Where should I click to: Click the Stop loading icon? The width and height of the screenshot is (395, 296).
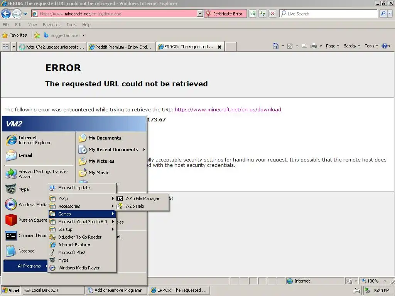pos(273,14)
